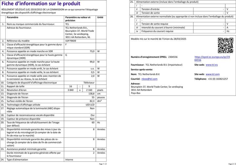This screenshot has width=236, height=165.
Task: Click the HDR energy class value G
Action: coord(66,55)
